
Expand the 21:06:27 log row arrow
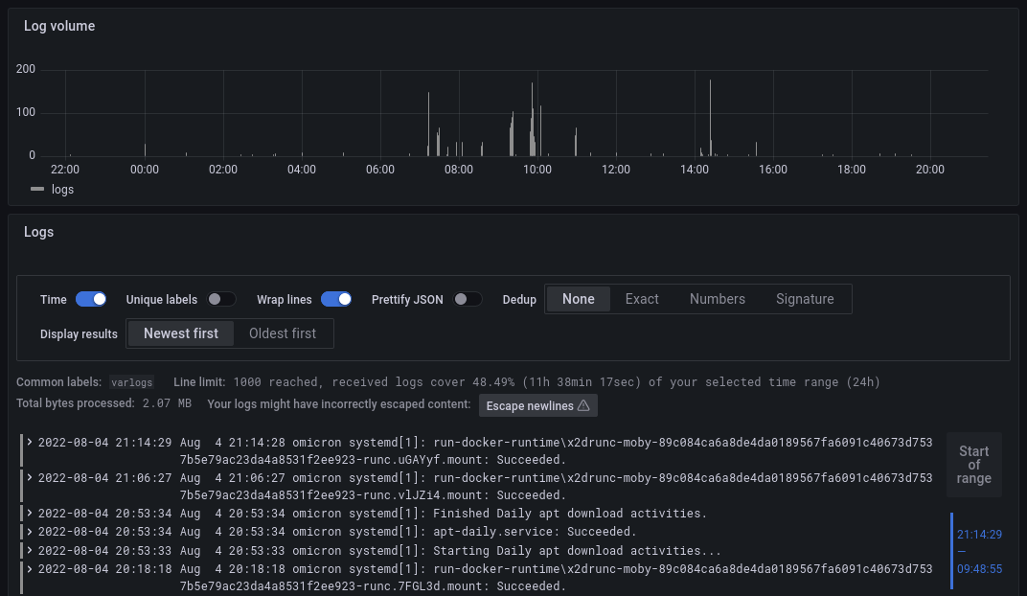tap(30, 477)
